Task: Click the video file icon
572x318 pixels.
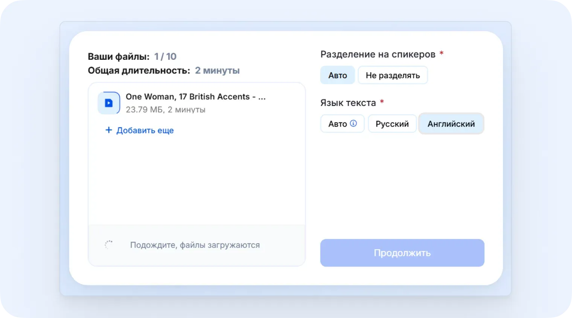Action: [x=109, y=103]
